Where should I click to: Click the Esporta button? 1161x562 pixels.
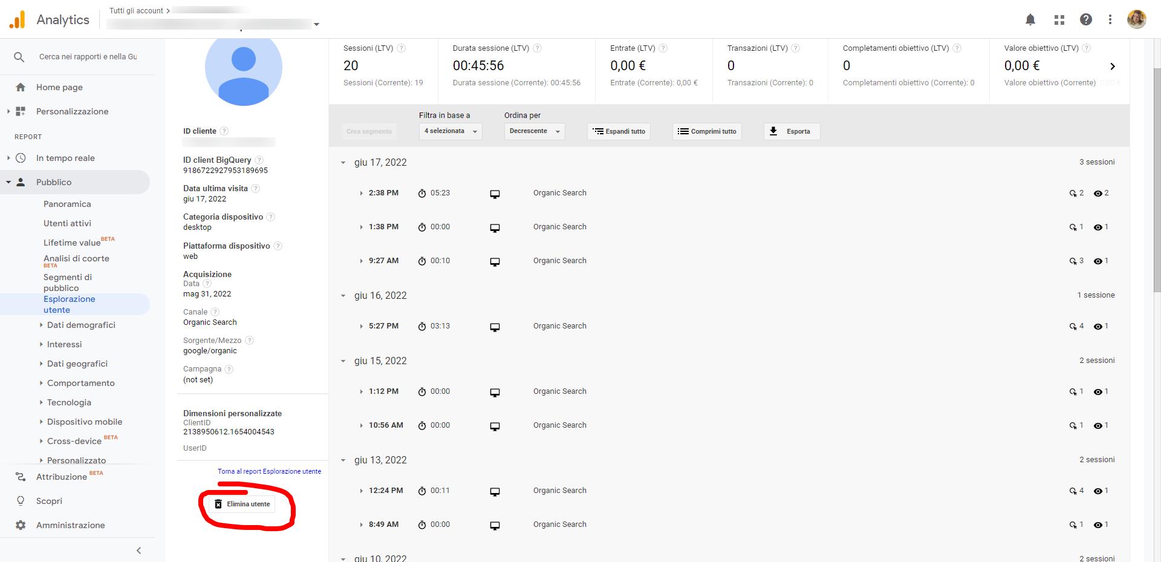792,131
